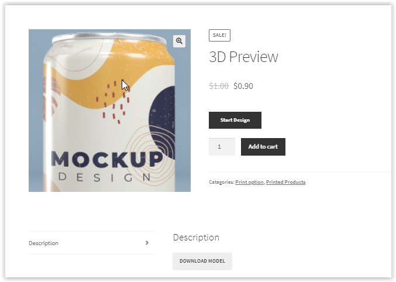
Task: Open the Print option category link
Action: pyautogui.click(x=249, y=182)
